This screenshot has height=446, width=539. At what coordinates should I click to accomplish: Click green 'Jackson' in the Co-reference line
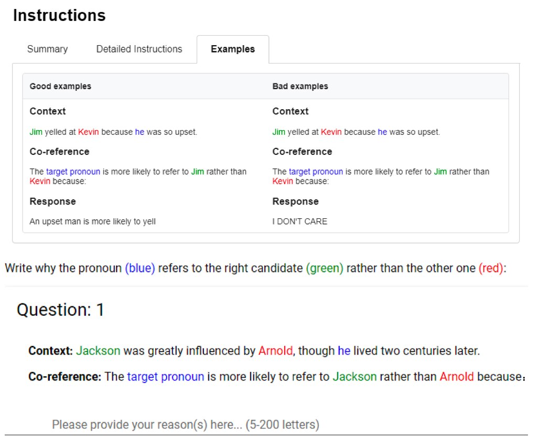pos(355,377)
